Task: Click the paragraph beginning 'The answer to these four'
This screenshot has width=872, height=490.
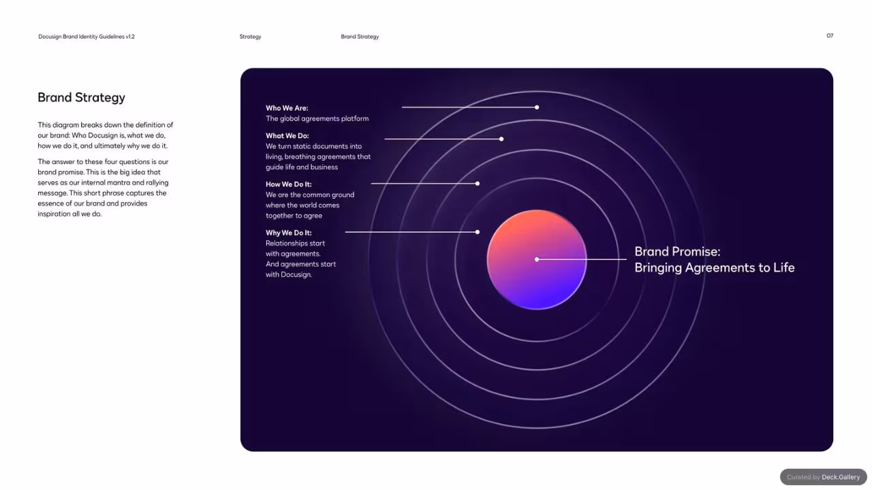Action: (x=103, y=188)
